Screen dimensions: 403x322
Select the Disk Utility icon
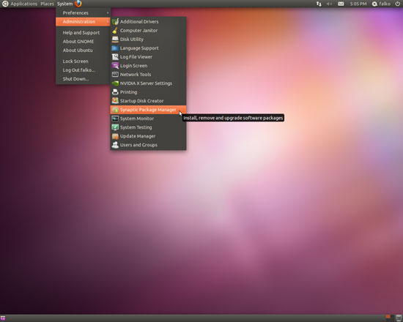(x=115, y=40)
